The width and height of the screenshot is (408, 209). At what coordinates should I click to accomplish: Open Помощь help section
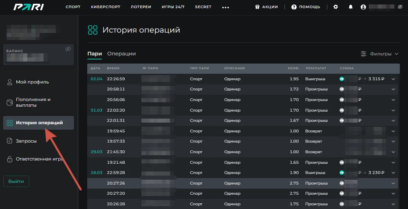click(x=306, y=7)
